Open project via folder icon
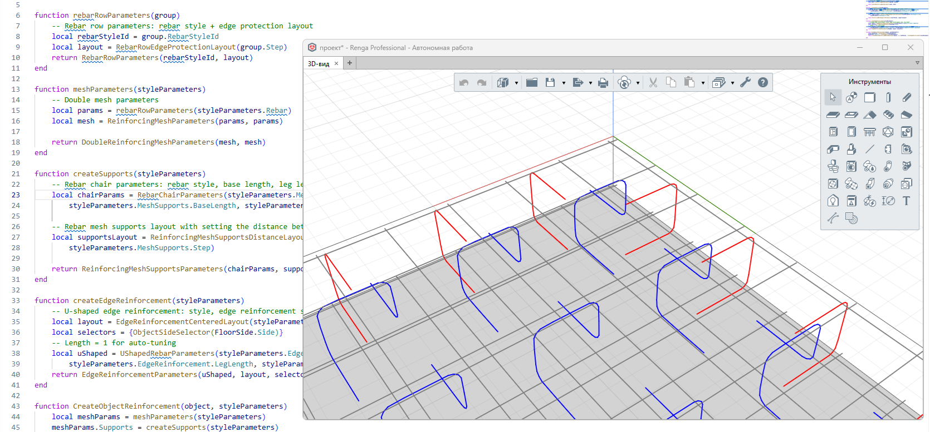Screen dimensions: 930x432 tap(532, 83)
